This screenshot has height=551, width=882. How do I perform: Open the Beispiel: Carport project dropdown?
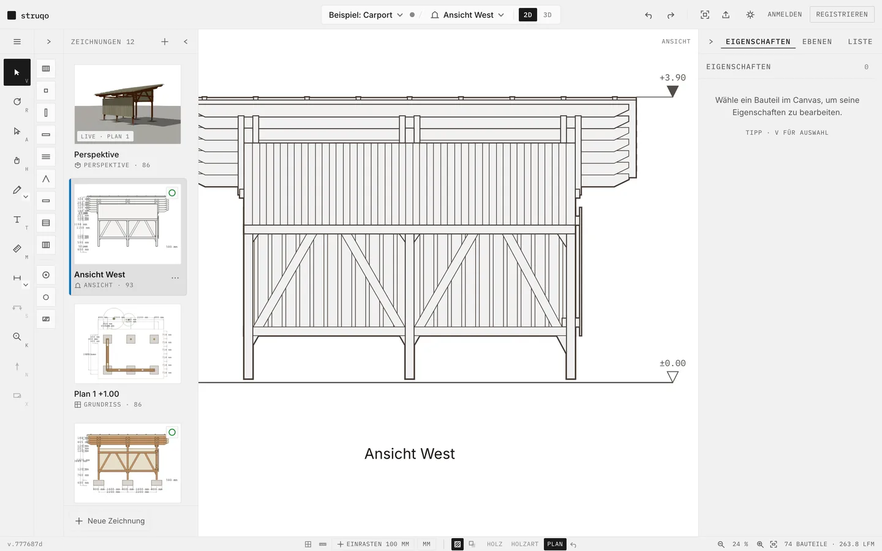(x=366, y=15)
